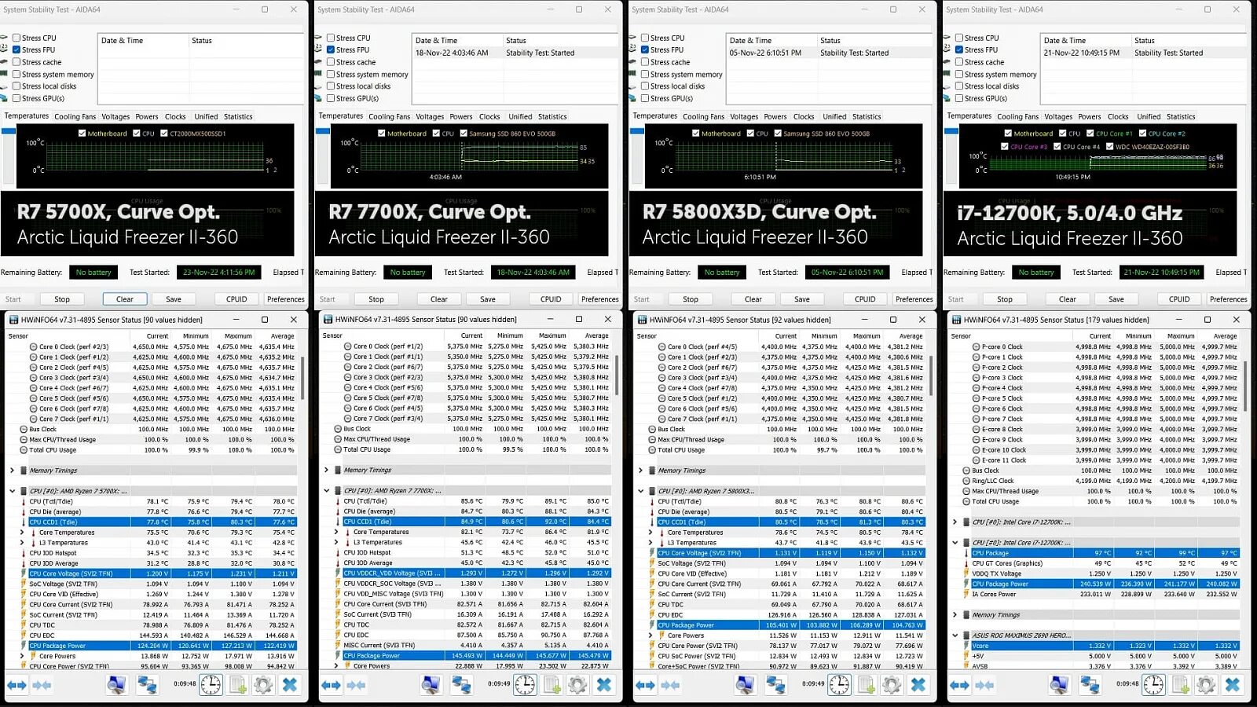Enable Stress local disks in the R7 5700X AIDA64 window
The image size is (1257, 707).
point(16,86)
